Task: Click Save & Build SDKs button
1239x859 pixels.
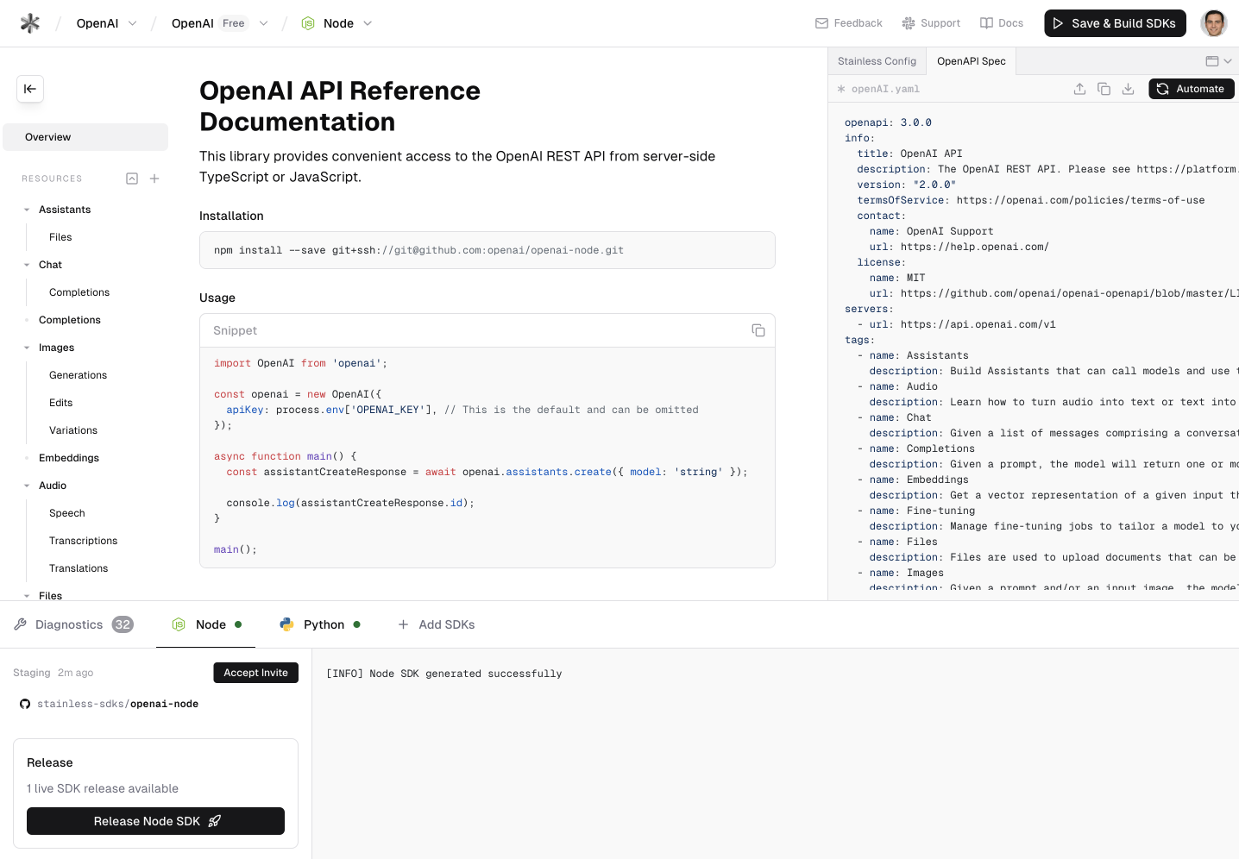Action: pyautogui.click(x=1115, y=23)
